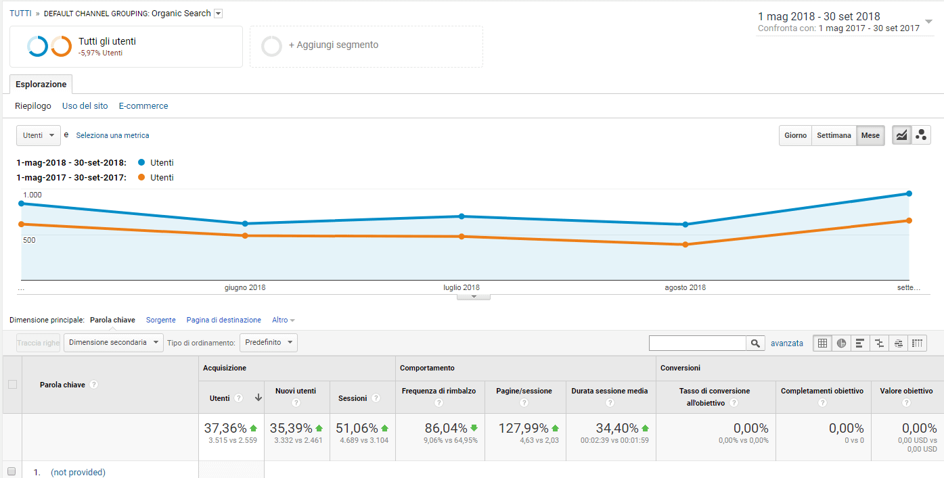Screen dimensions: 944x478
Task: Click the Seleziona una metrica link
Action: (x=112, y=135)
